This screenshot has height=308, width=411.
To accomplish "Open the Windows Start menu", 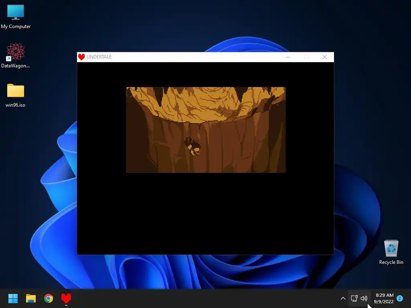I will point(13,298).
